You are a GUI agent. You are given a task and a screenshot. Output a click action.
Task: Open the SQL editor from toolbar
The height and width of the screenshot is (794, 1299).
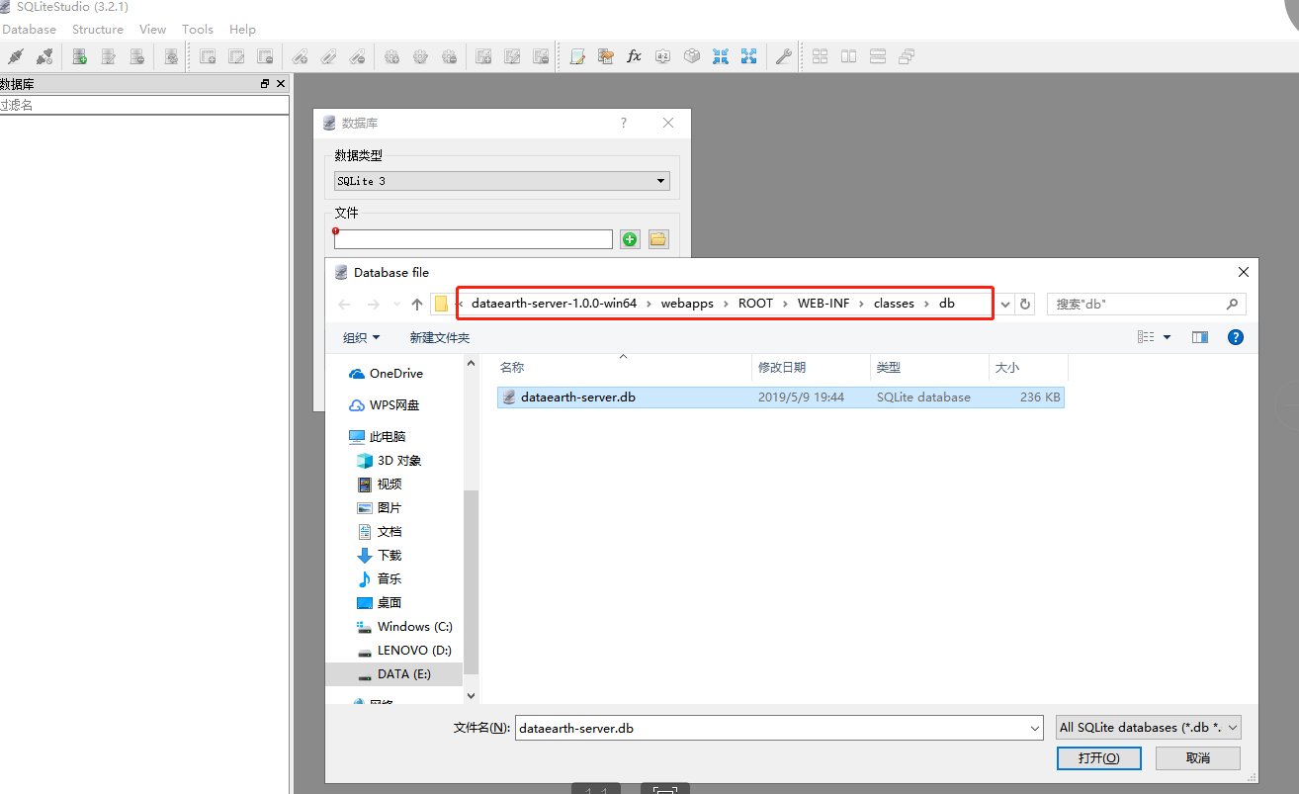(578, 56)
